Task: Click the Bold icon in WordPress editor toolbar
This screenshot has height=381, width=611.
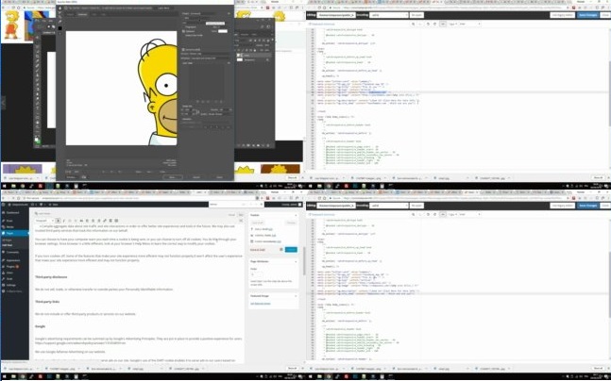Action: 59,221
